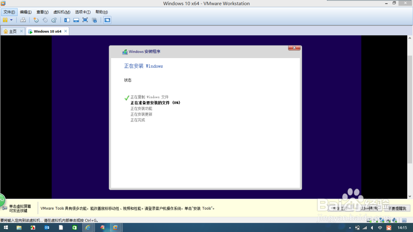Click the network adapter status icon

tap(382, 220)
